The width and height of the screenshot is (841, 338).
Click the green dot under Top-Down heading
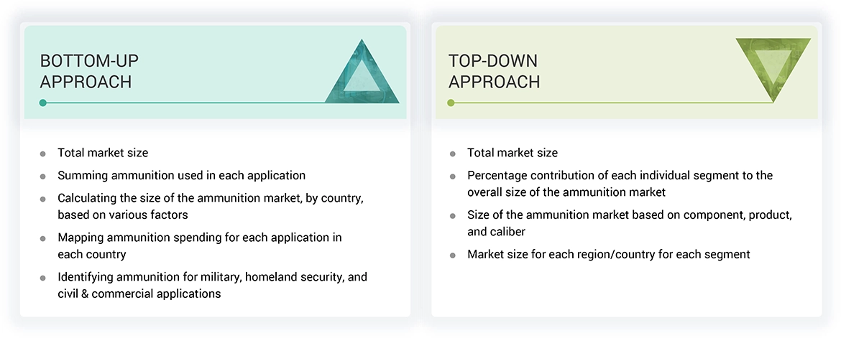(451, 103)
